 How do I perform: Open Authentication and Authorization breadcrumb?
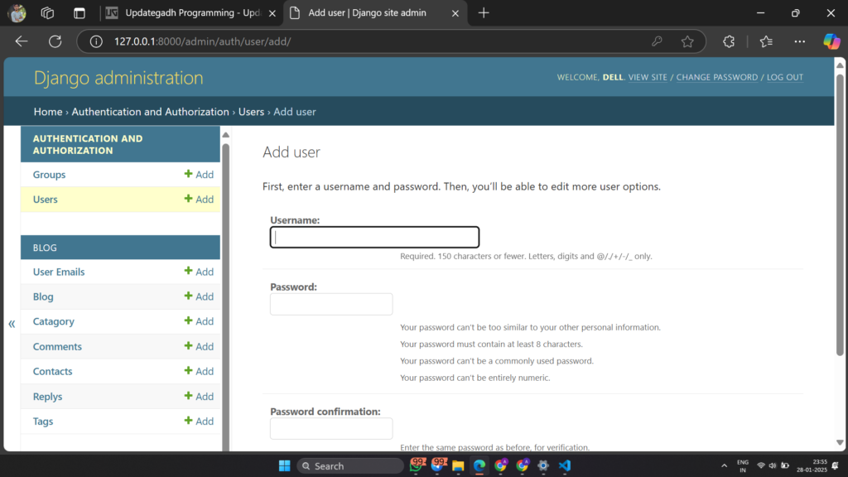point(151,112)
